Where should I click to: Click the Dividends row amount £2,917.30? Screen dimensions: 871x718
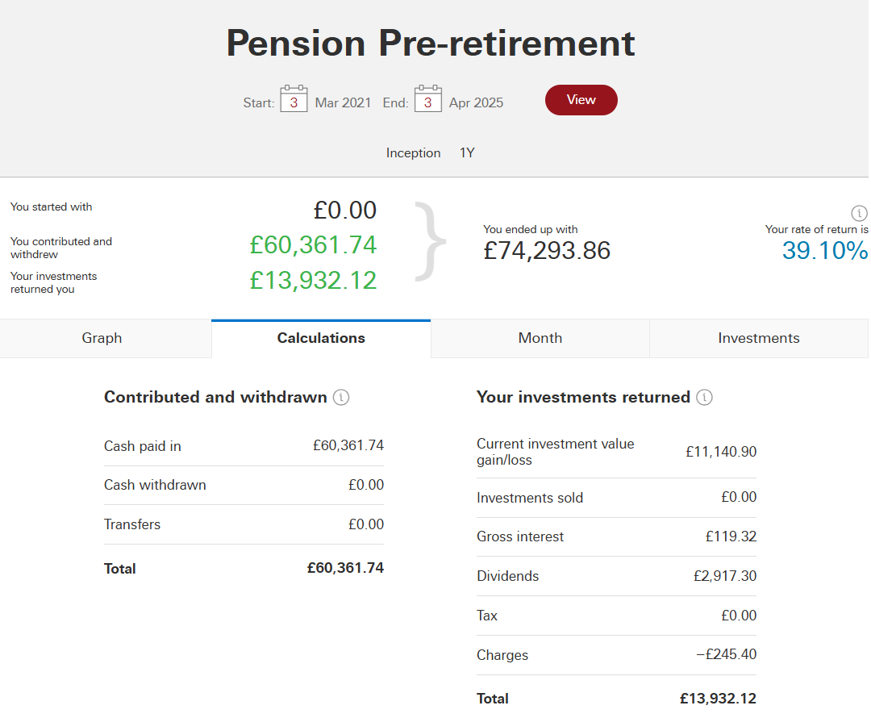pos(725,576)
